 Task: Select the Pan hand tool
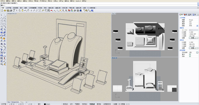[x=28, y=10]
